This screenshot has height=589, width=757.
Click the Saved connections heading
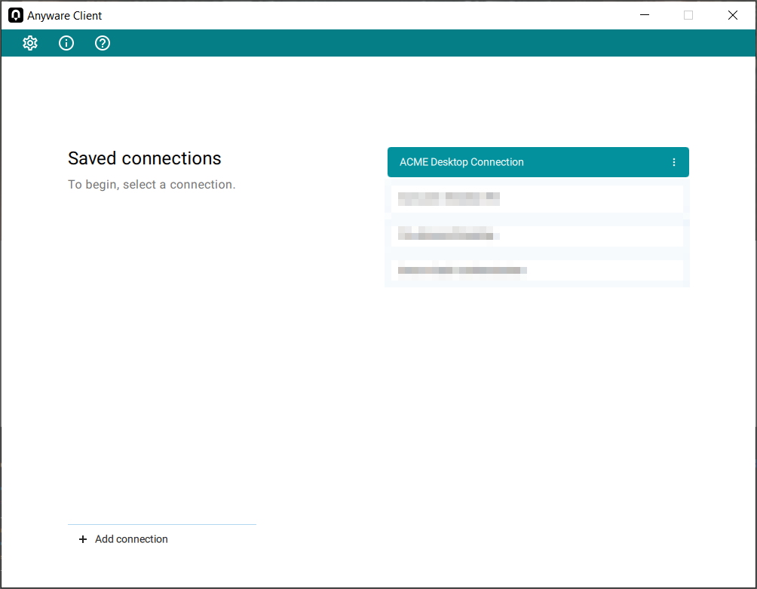(x=144, y=158)
